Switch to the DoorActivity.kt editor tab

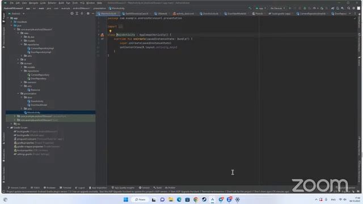pyautogui.click(x=209, y=14)
